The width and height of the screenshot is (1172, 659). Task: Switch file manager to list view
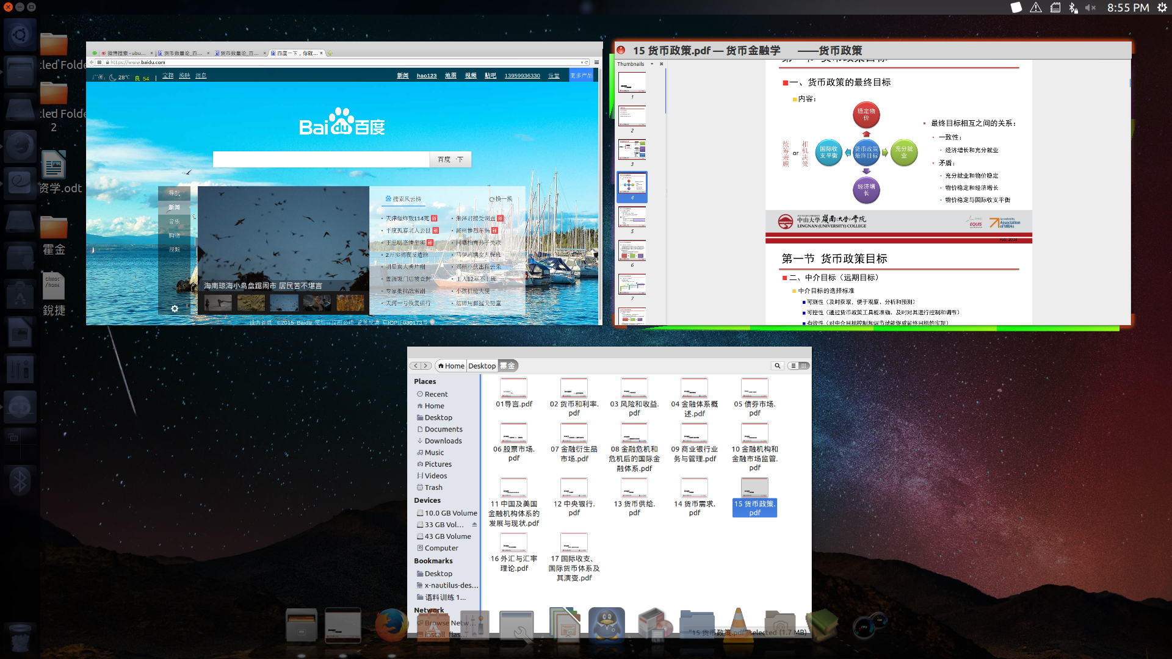(794, 366)
